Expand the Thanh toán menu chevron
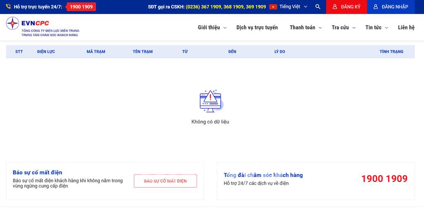The image size is (424, 211). (320, 28)
